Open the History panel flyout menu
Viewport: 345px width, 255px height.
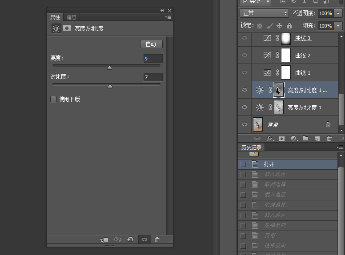(x=340, y=147)
